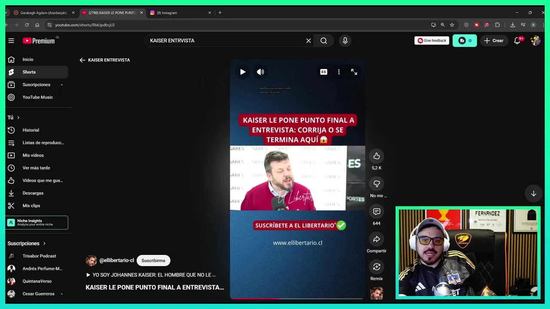Open the YouTube hamburger guide menu
550x309 pixels.
point(11,40)
